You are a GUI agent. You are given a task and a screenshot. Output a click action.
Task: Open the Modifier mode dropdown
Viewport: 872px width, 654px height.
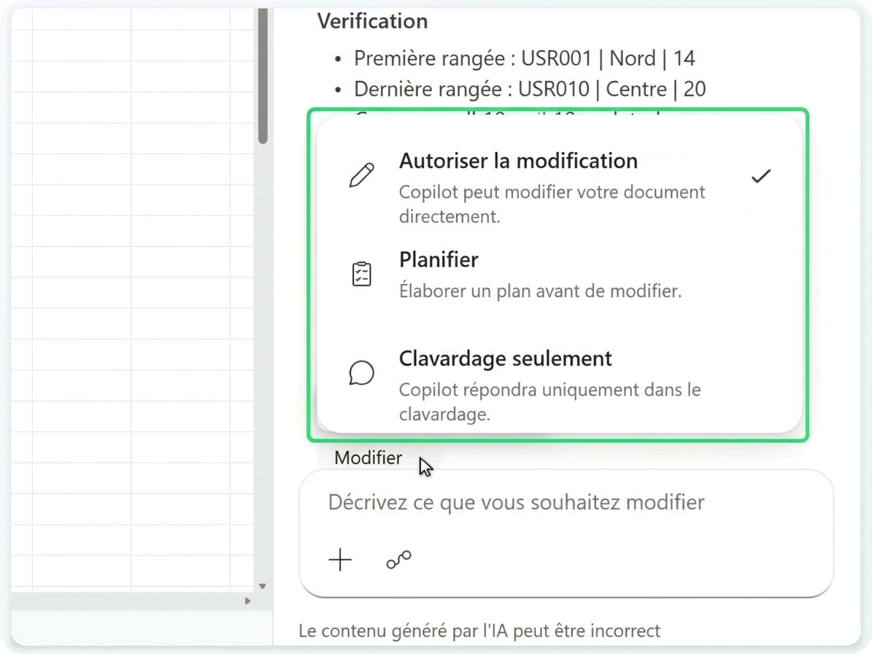(369, 458)
